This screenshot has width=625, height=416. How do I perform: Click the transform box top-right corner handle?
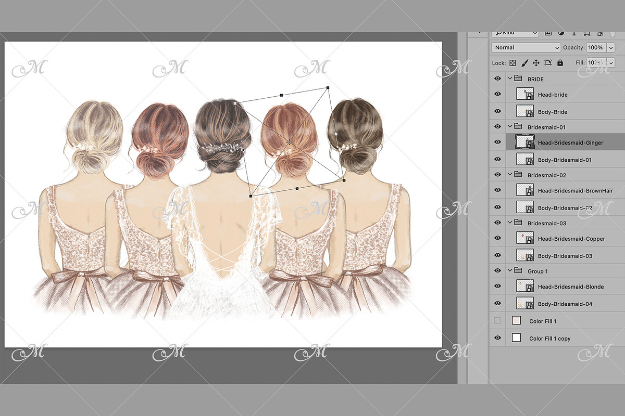[328, 88]
